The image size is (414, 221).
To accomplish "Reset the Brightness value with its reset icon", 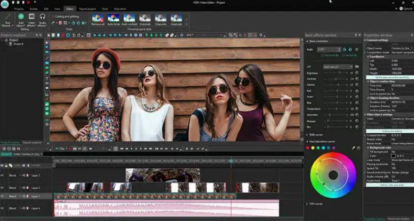I will click(x=357, y=73).
